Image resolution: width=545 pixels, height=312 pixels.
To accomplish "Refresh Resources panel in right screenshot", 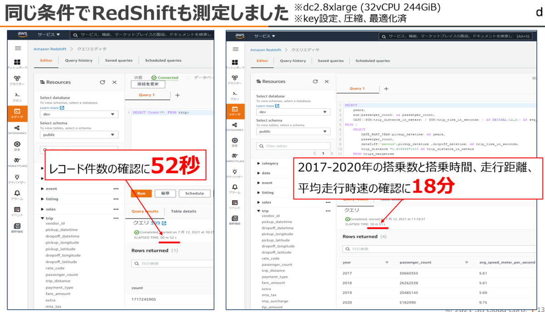I will (315, 82).
